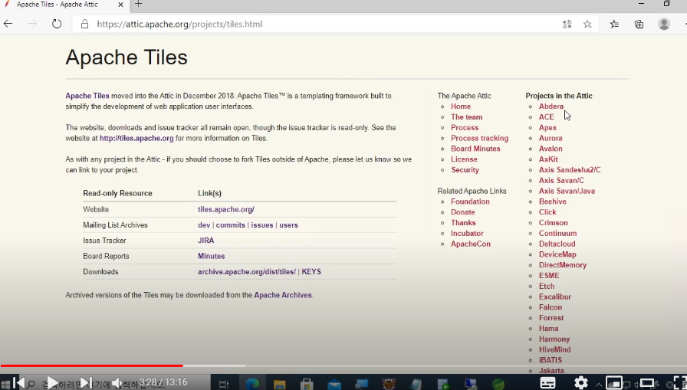The width and height of the screenshot is (687, 390).
Task: Open tiles.apache.org/ in the Website row
Action: click(226, 209)
